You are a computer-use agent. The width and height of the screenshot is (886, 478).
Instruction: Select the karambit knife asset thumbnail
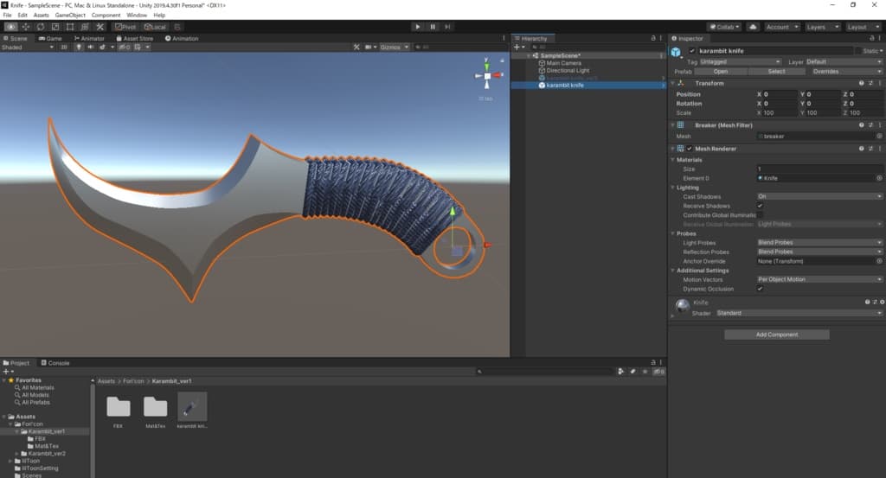[192, 407]
